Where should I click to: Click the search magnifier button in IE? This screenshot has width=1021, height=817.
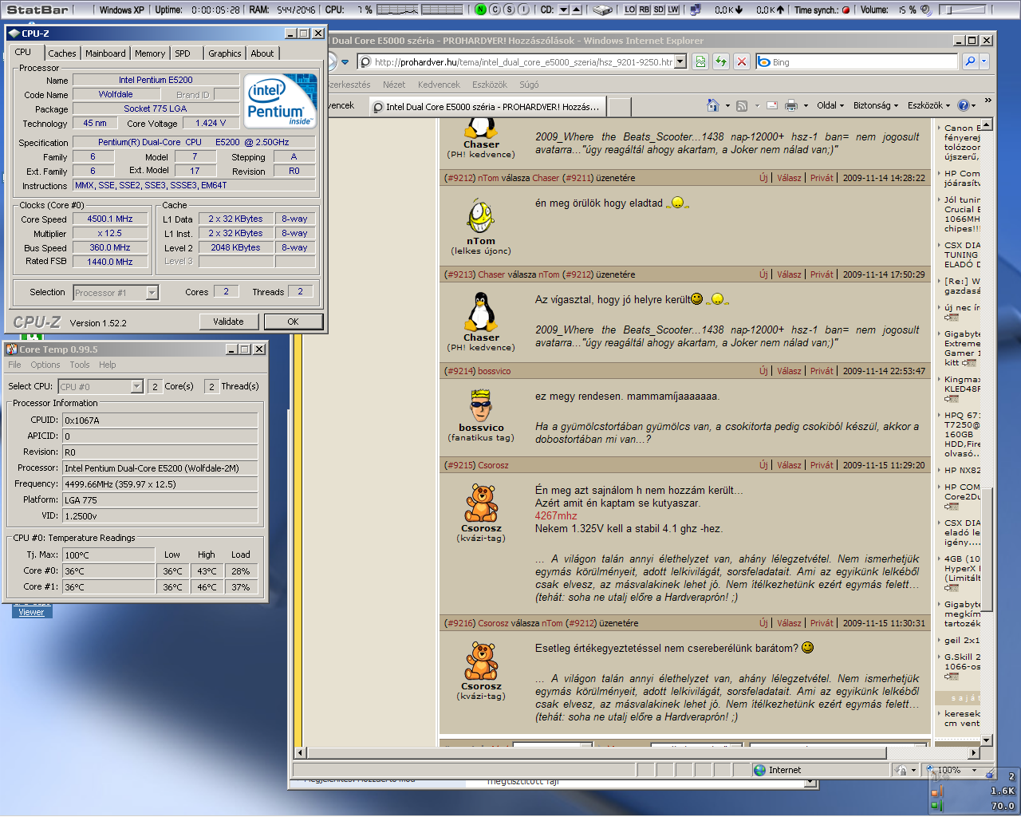(x=970, y=61)
